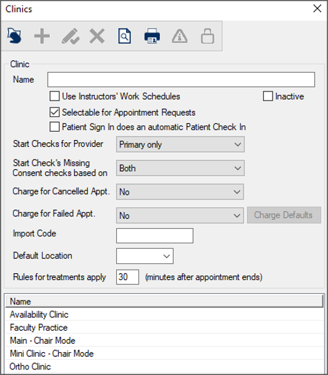Click the clear data toolbar icon
This screenshot has height=375, width=328.
pyautogui.click(x=15, y=36)
